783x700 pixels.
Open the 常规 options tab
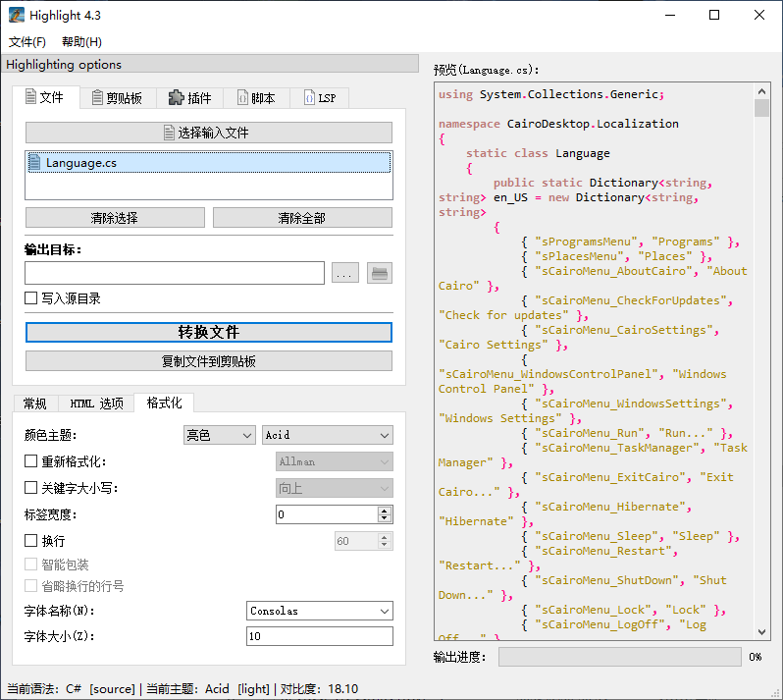pyautogui.click(x=35, y=404)
